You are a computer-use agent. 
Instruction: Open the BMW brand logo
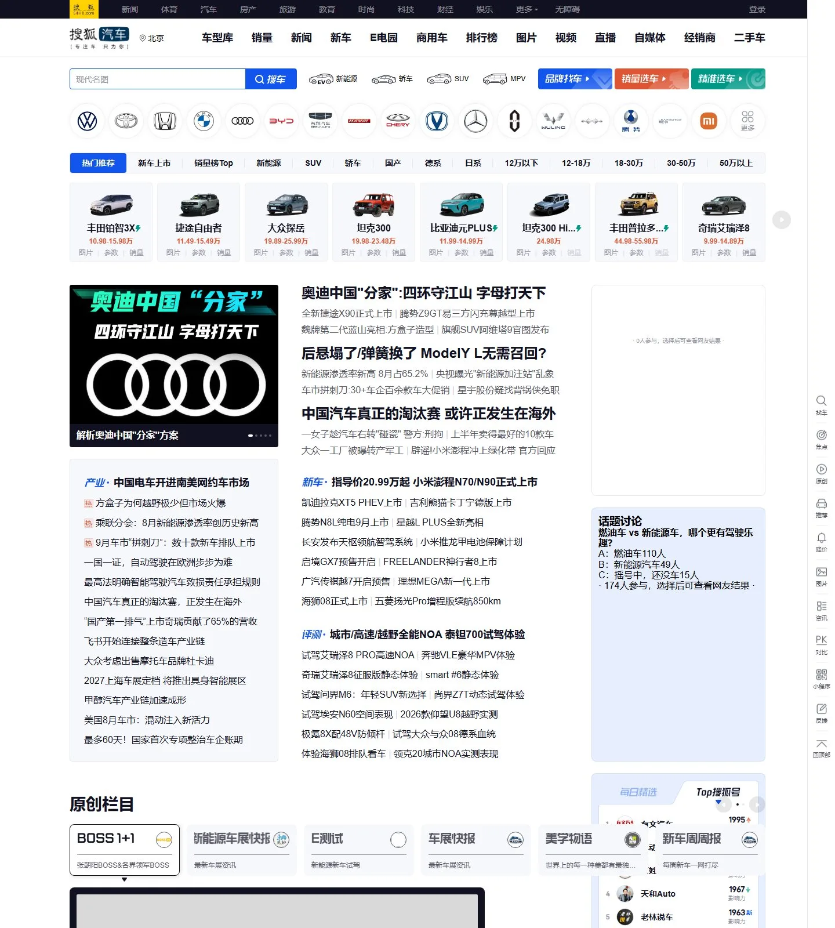point(204,121)
